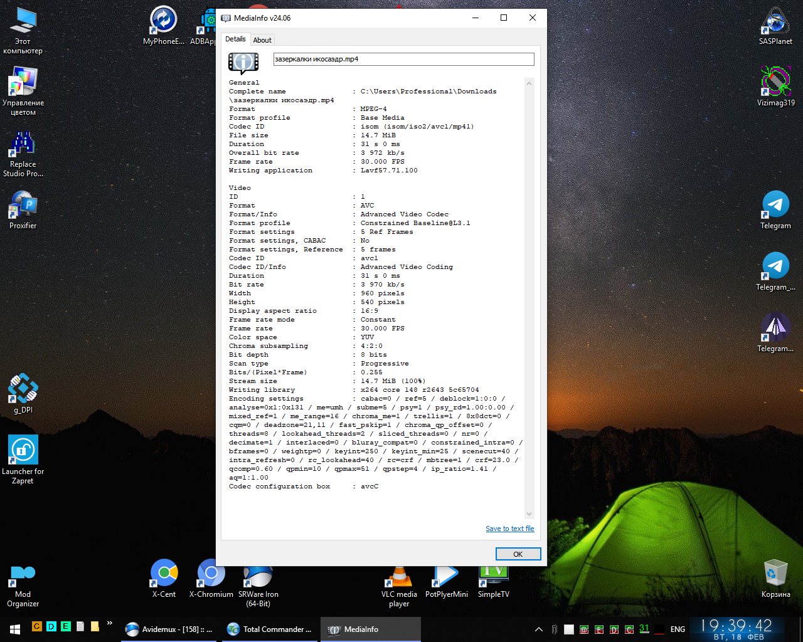This screenshot has height=642, width=803.
Task: Launch the Управление цветом shortcut
Action: coord(23,92)
